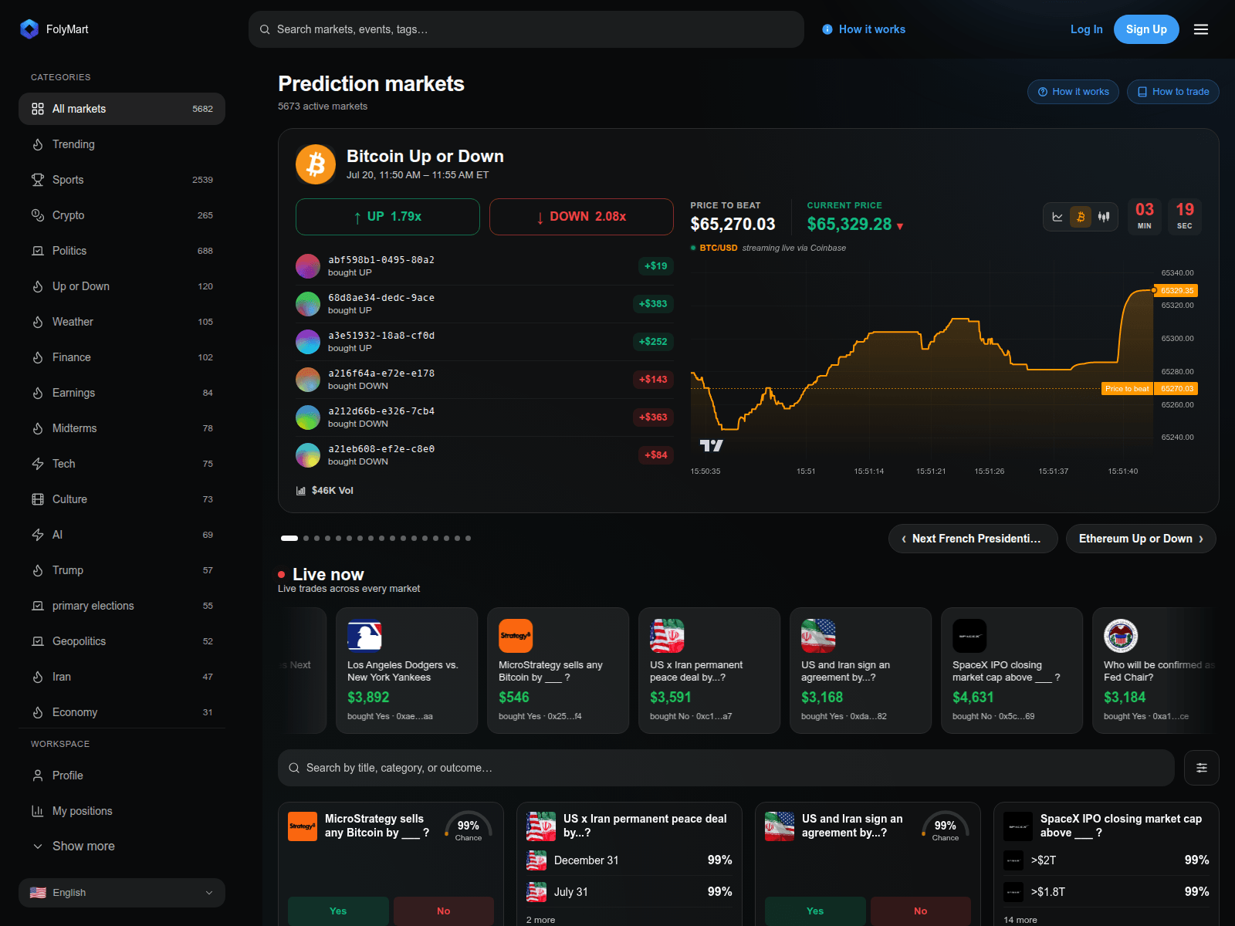Choose Yes on MicroStrategy sells Bitcoin
The image size is (1235, 926).
pyautogui.click(x=338, y=911)
